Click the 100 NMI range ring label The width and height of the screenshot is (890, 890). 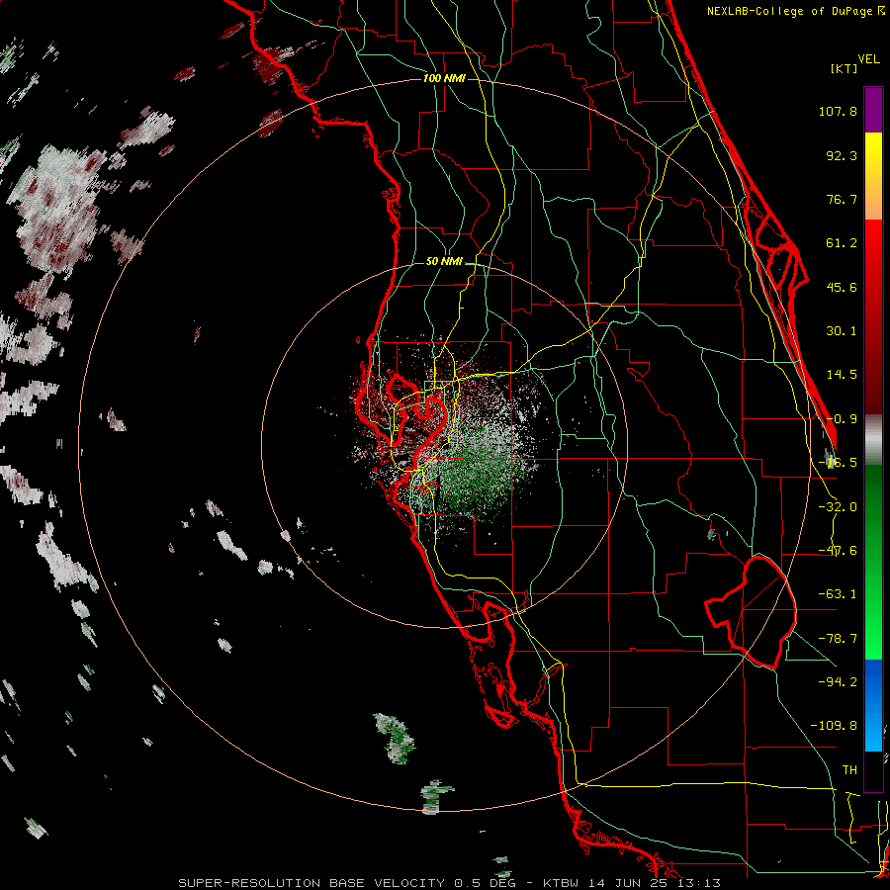444,78
